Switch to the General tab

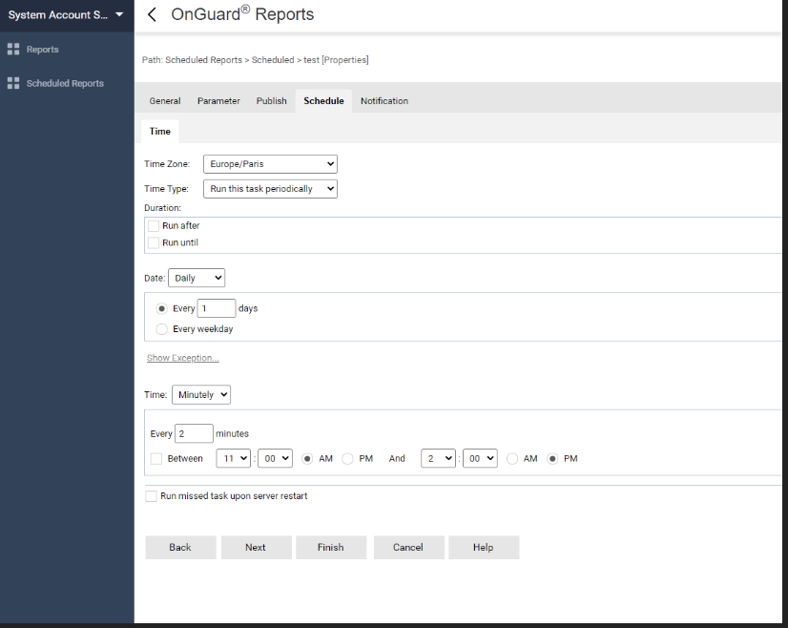pyautogui.click(x=165, y=101)
